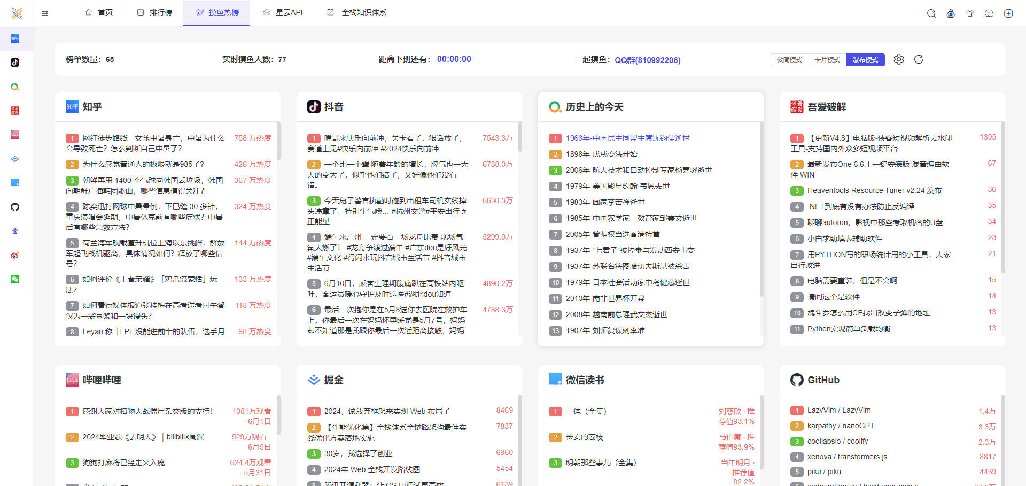Switch to 卡片模式 view mode
This screenshot has width=1026, height=486.
[x=827, y=60]
